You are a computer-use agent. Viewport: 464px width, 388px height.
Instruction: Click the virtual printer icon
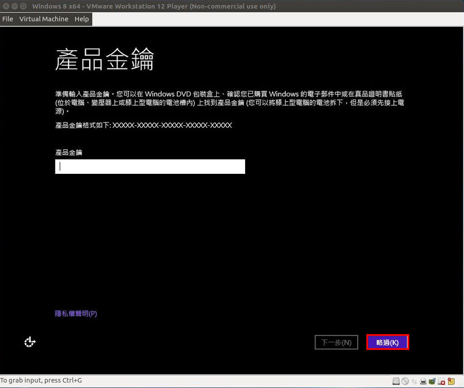coord(423,381)
